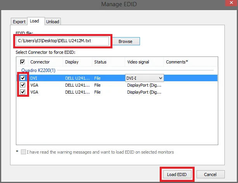Open the DVI-I video signal dropdown
This screenshot has height=183, width=238.
144,78
